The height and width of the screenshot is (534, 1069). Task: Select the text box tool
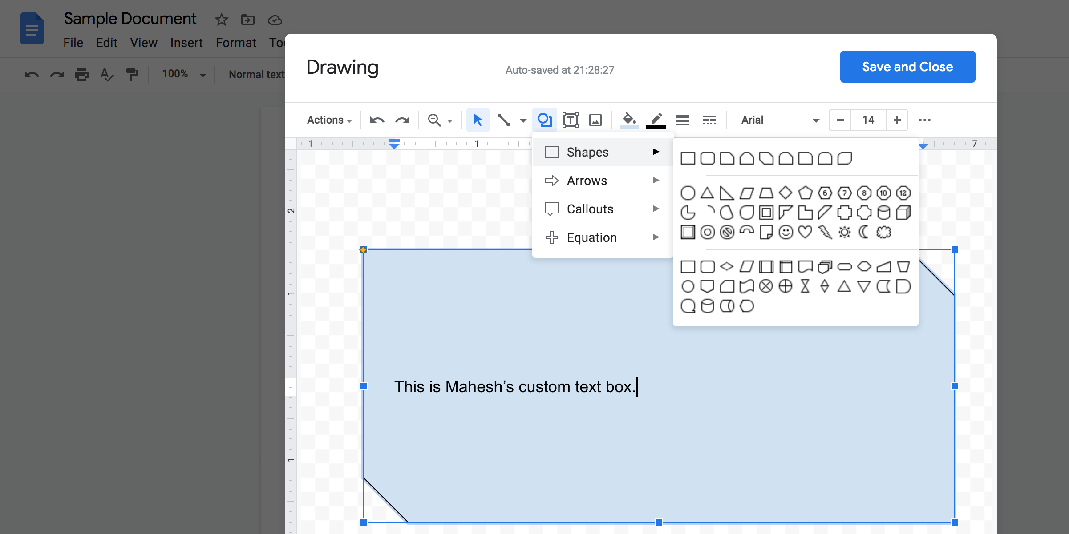(570, 120)
